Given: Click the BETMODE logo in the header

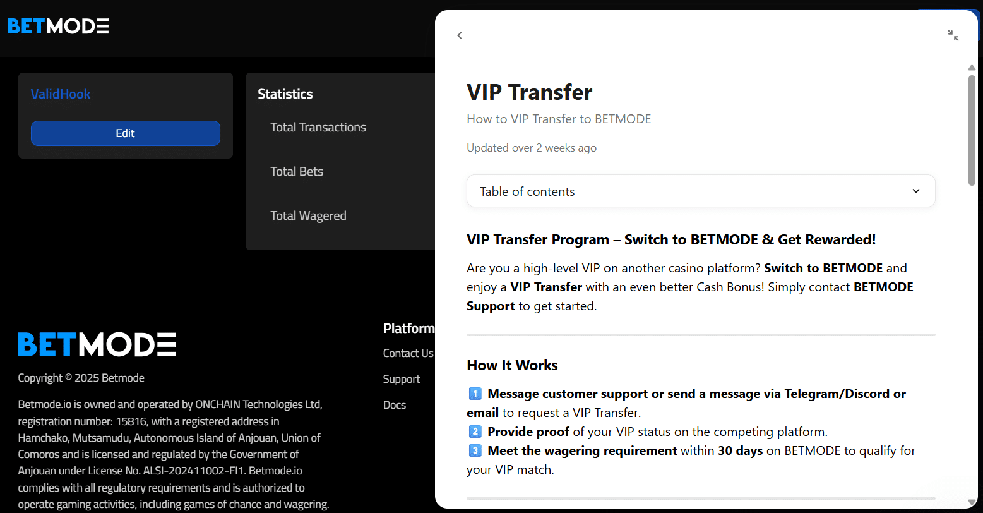Looking at the screenshot, I should tap(58, 27).
